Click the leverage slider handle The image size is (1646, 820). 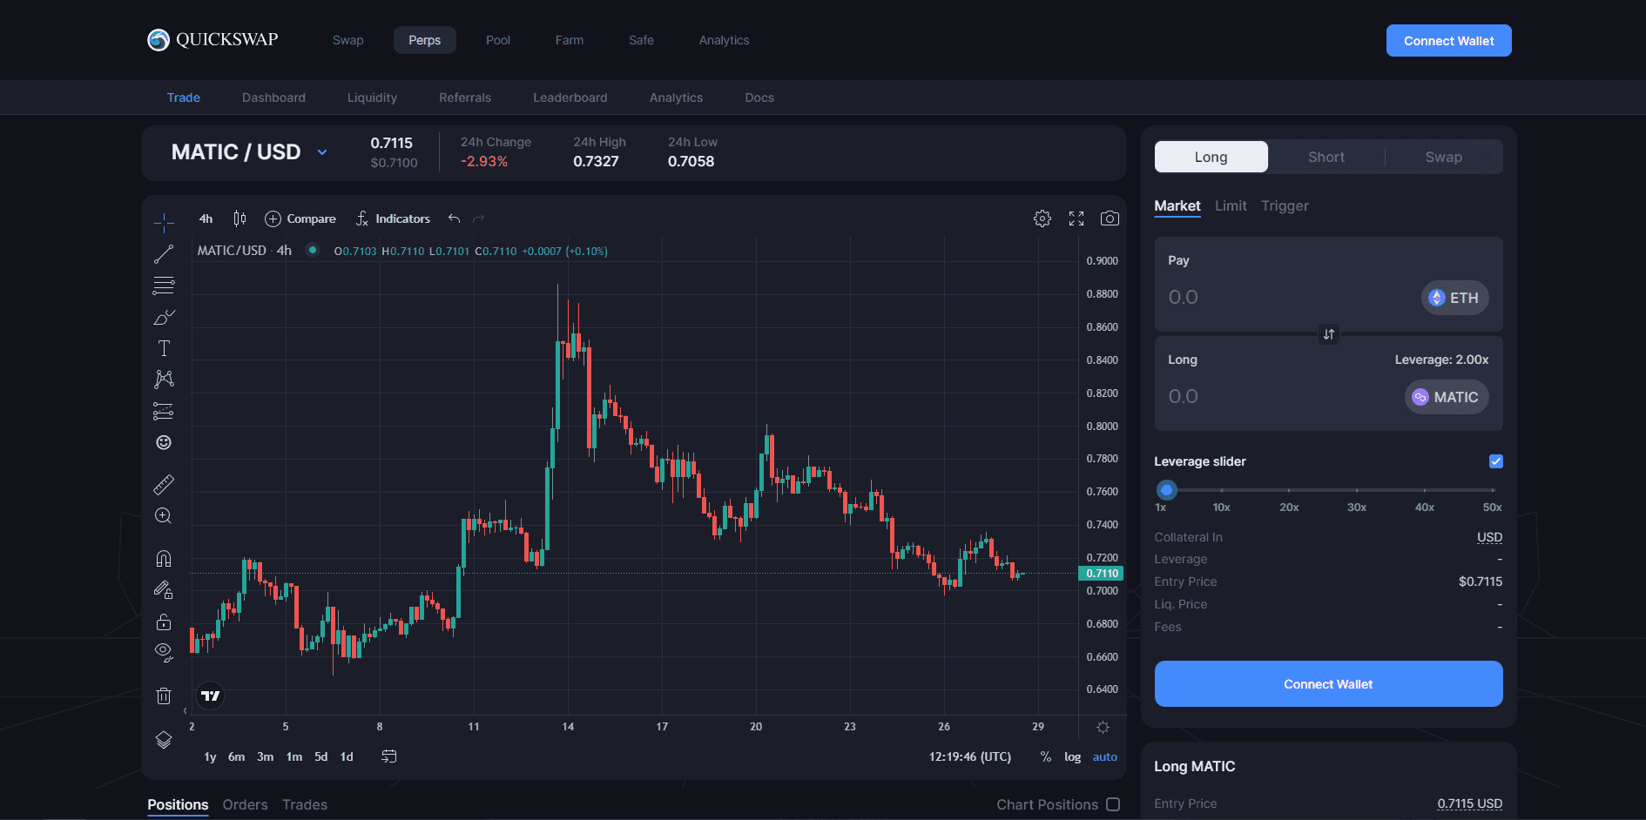[1167, 490]
